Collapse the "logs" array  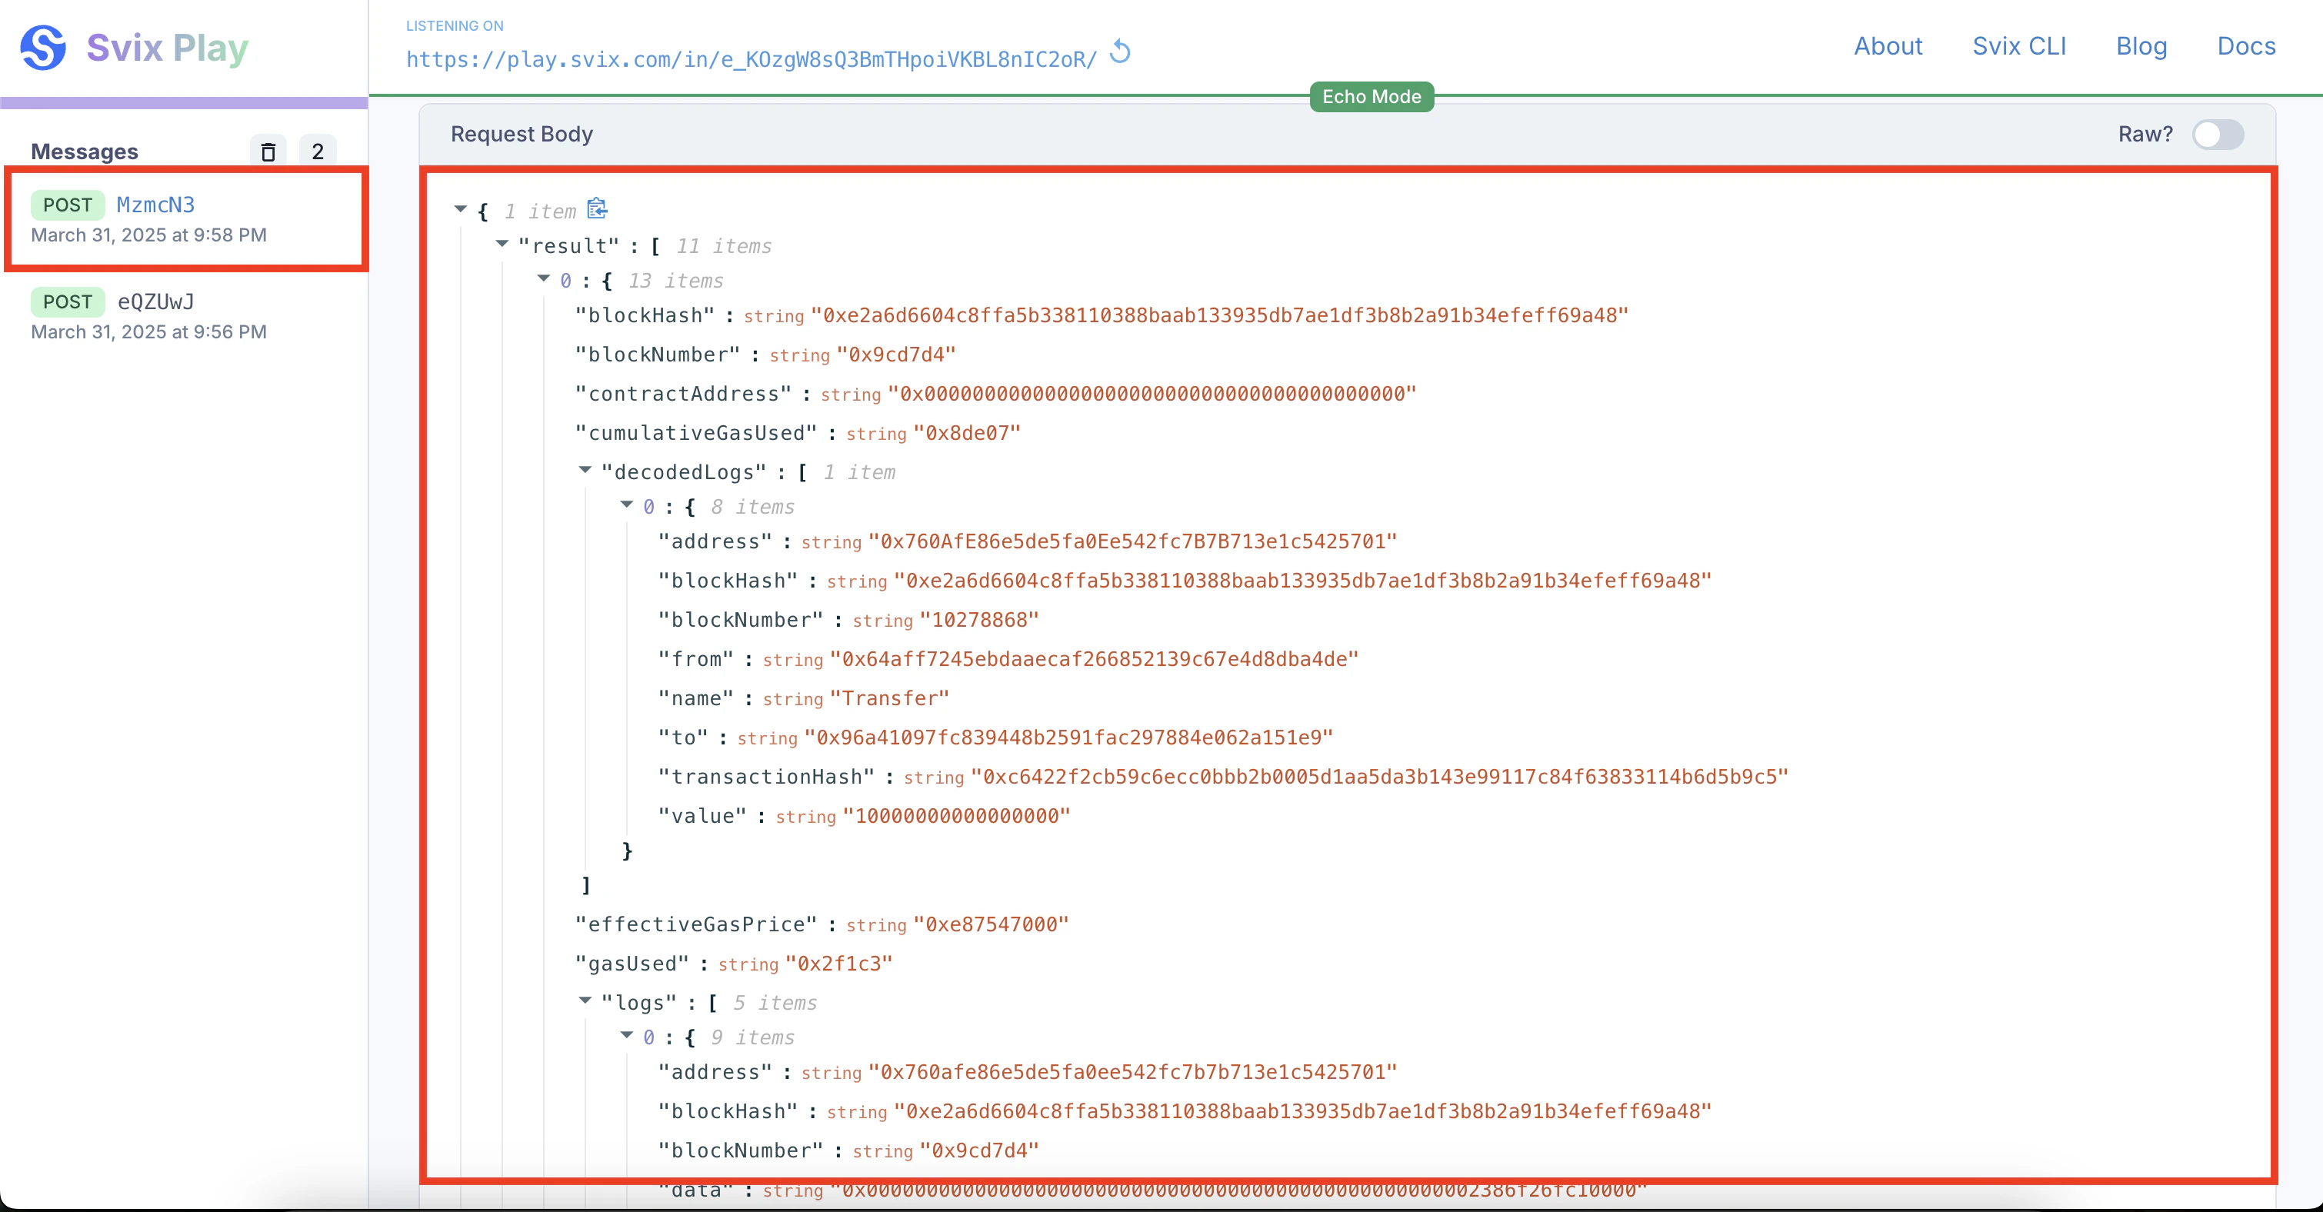pos(585,1000)
